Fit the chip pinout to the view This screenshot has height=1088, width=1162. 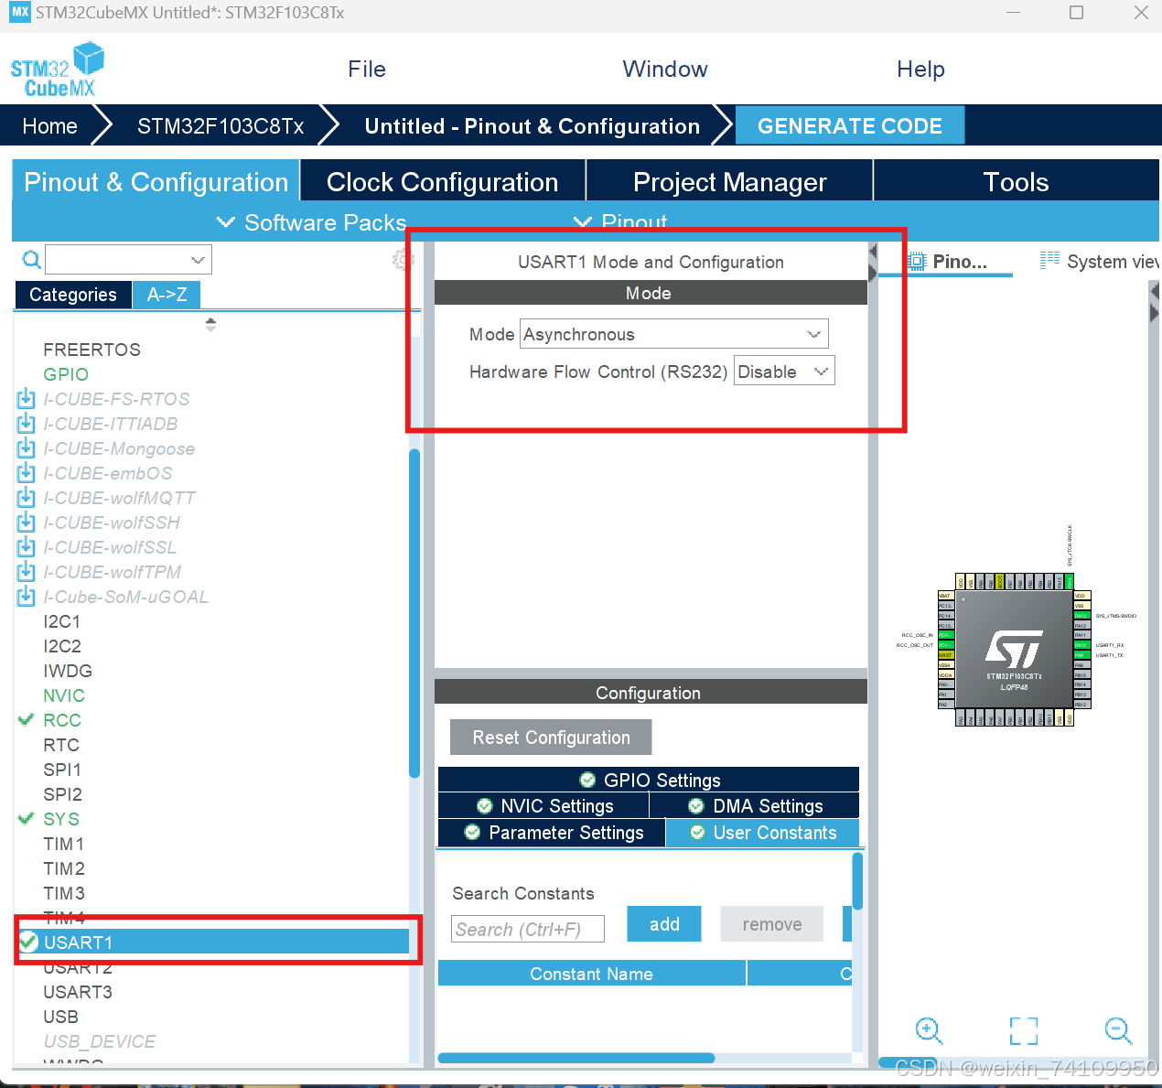pos(1024,1030)
